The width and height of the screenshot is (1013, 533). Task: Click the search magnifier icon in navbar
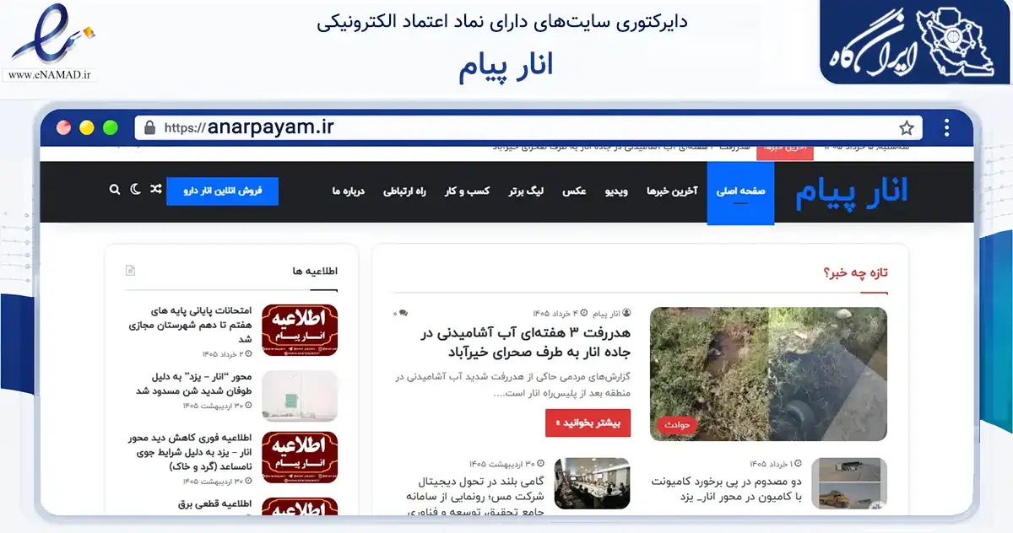pos(115,191)
